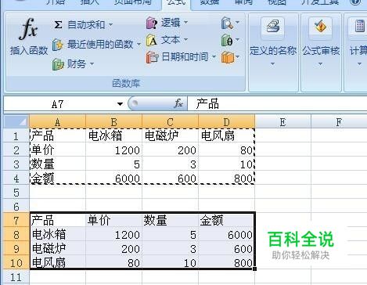Viewport: 367px width, 285px height.
Task: Click cell C10 with value 10
Action: coord(170,262)
